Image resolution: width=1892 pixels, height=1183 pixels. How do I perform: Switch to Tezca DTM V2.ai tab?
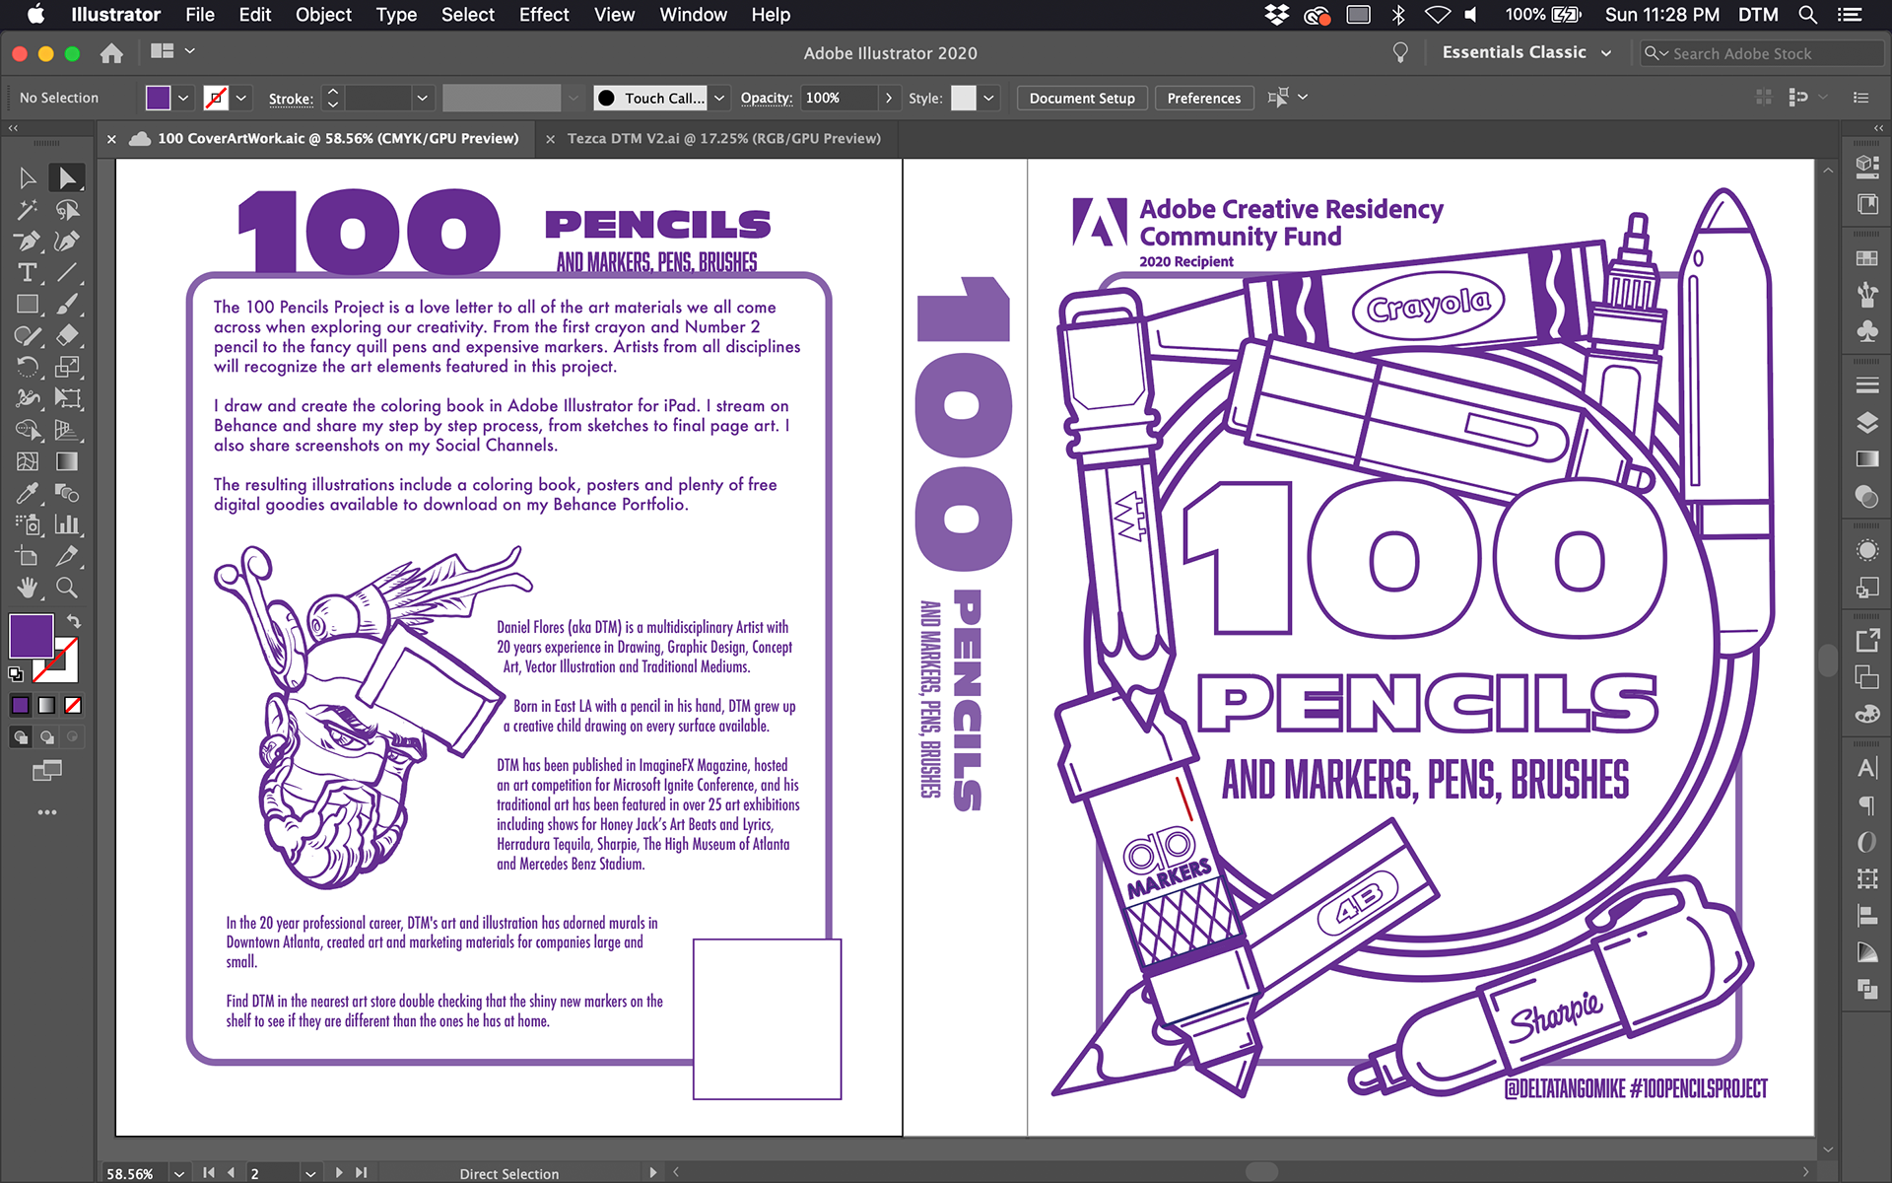(x=723, y=139)
